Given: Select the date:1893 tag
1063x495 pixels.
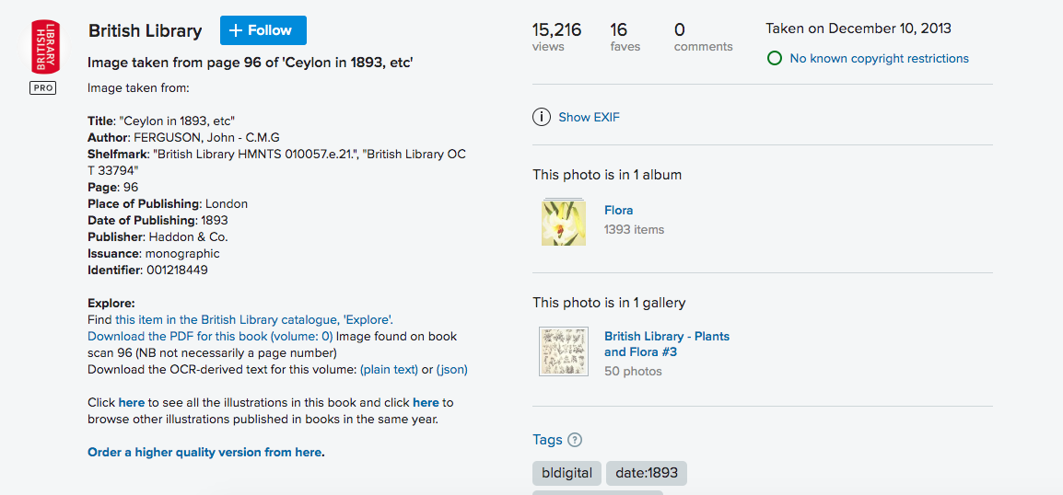Looking at the screenshot, I should 647,473.
